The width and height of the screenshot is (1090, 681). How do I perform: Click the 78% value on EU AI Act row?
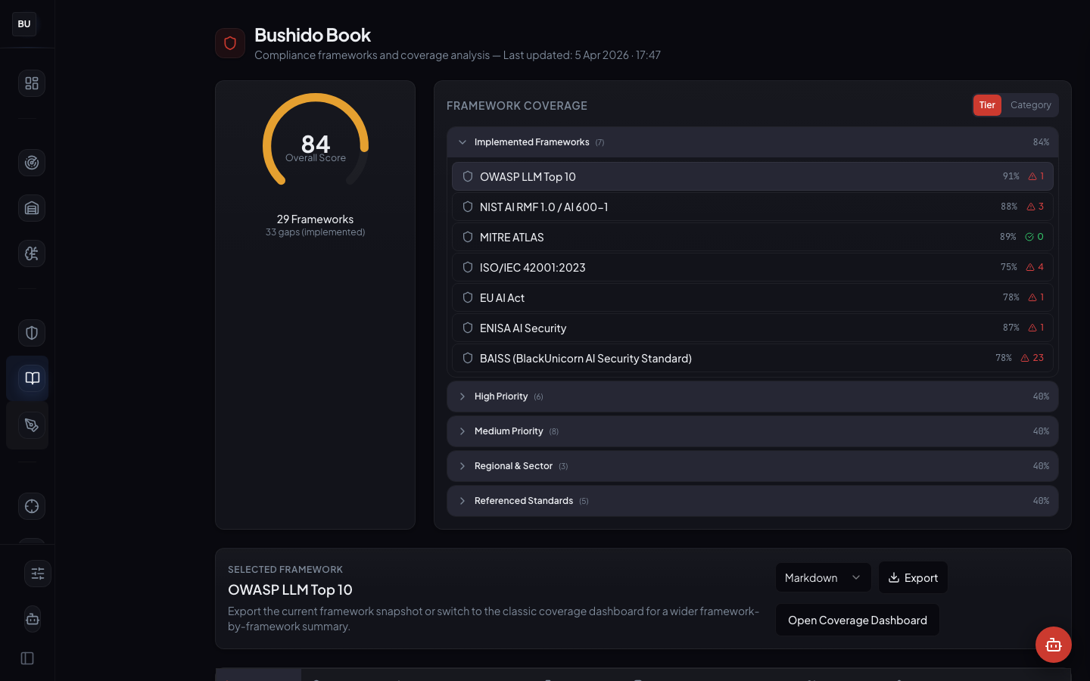[1011, 297]
